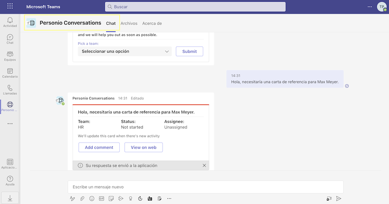Click the HR team value
389x204 pixels.
(81, 127)
